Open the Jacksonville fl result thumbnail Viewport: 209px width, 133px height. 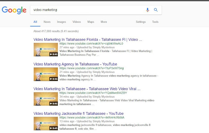[46, 124]
